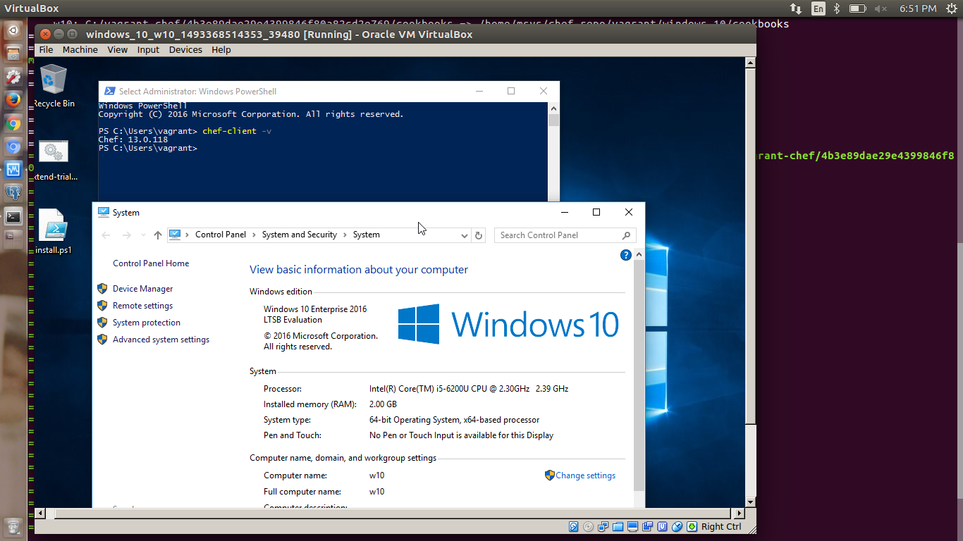Click the video capture status icon

click(x=648, y=526)
